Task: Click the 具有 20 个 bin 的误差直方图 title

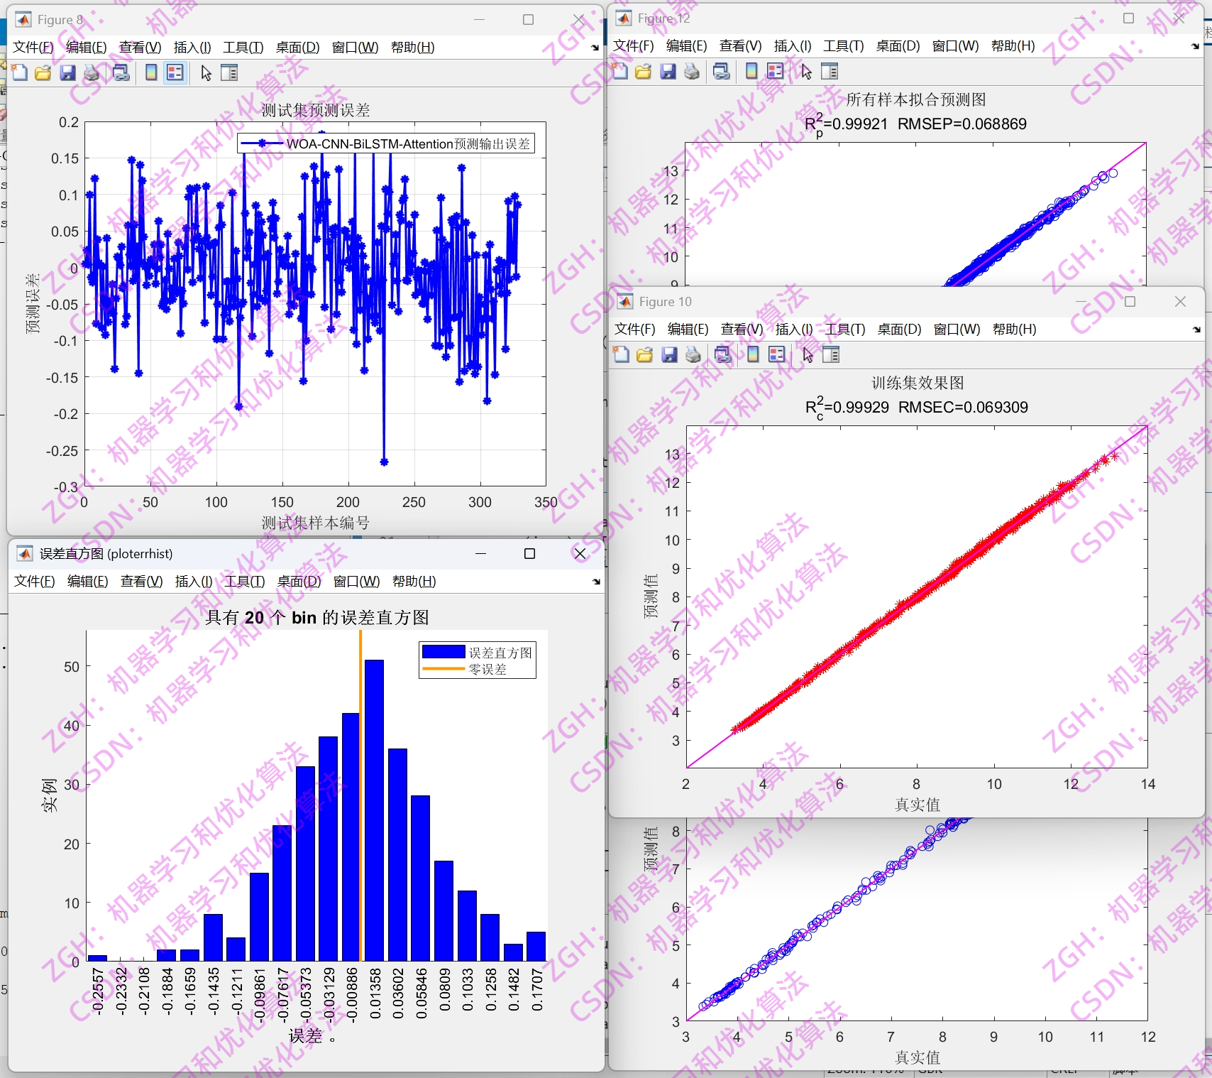Action: (317, 618)
